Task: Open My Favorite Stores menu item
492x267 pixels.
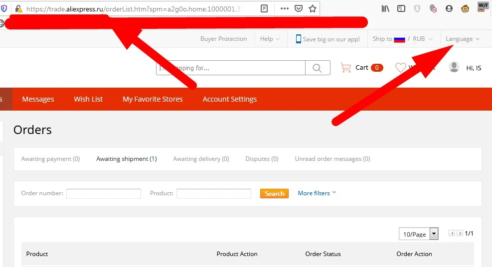Action: pos(153,99)
